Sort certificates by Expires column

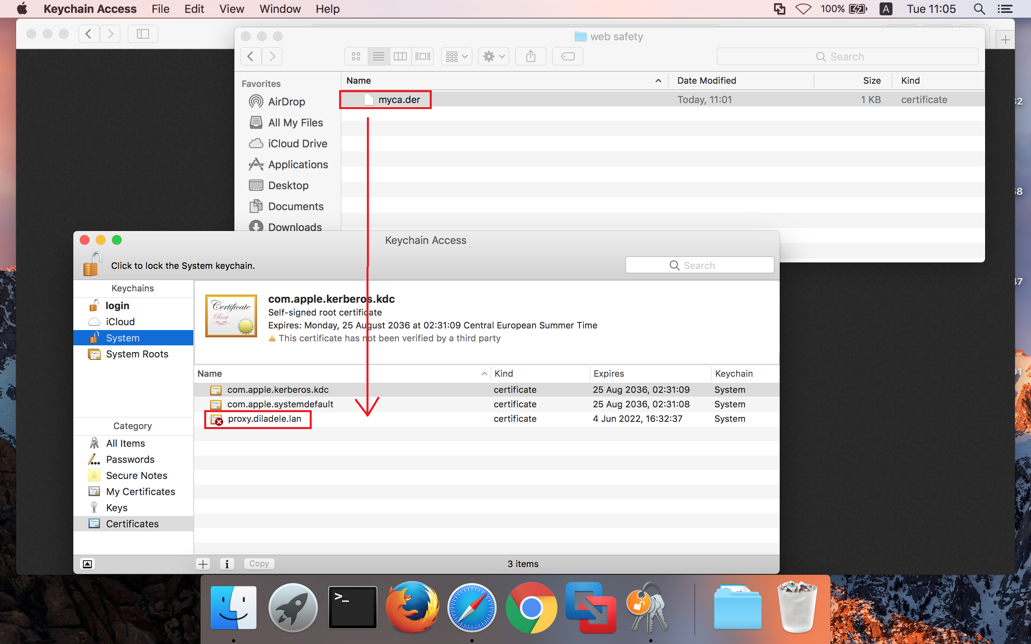tap(650, 374)
